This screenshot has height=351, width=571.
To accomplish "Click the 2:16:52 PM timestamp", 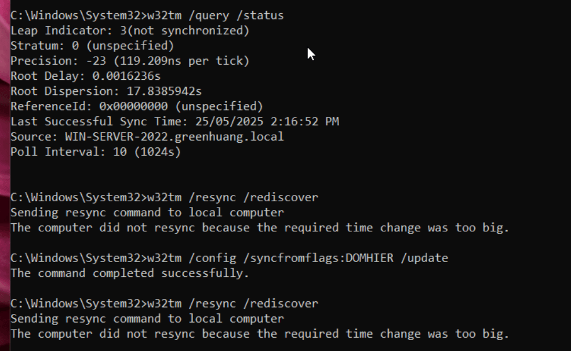I will pos(305,121).
